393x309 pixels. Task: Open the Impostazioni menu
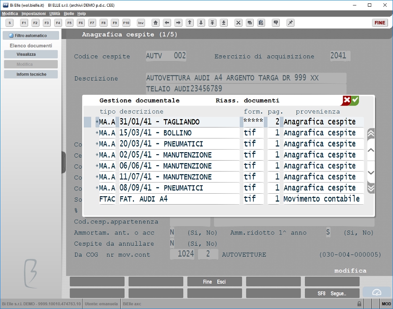(x=34, y=13)
